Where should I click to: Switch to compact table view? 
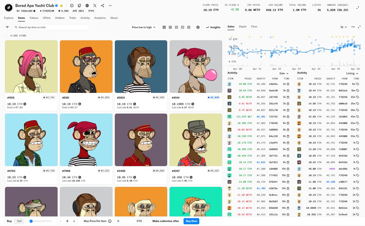(189, 27)
